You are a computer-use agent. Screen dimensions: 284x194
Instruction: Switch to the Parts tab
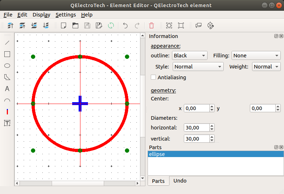(x=158, y=181)
